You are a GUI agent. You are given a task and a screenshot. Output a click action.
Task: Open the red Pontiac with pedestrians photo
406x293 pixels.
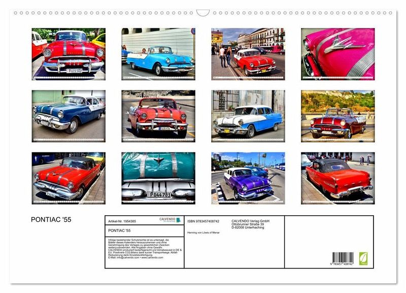248,54
